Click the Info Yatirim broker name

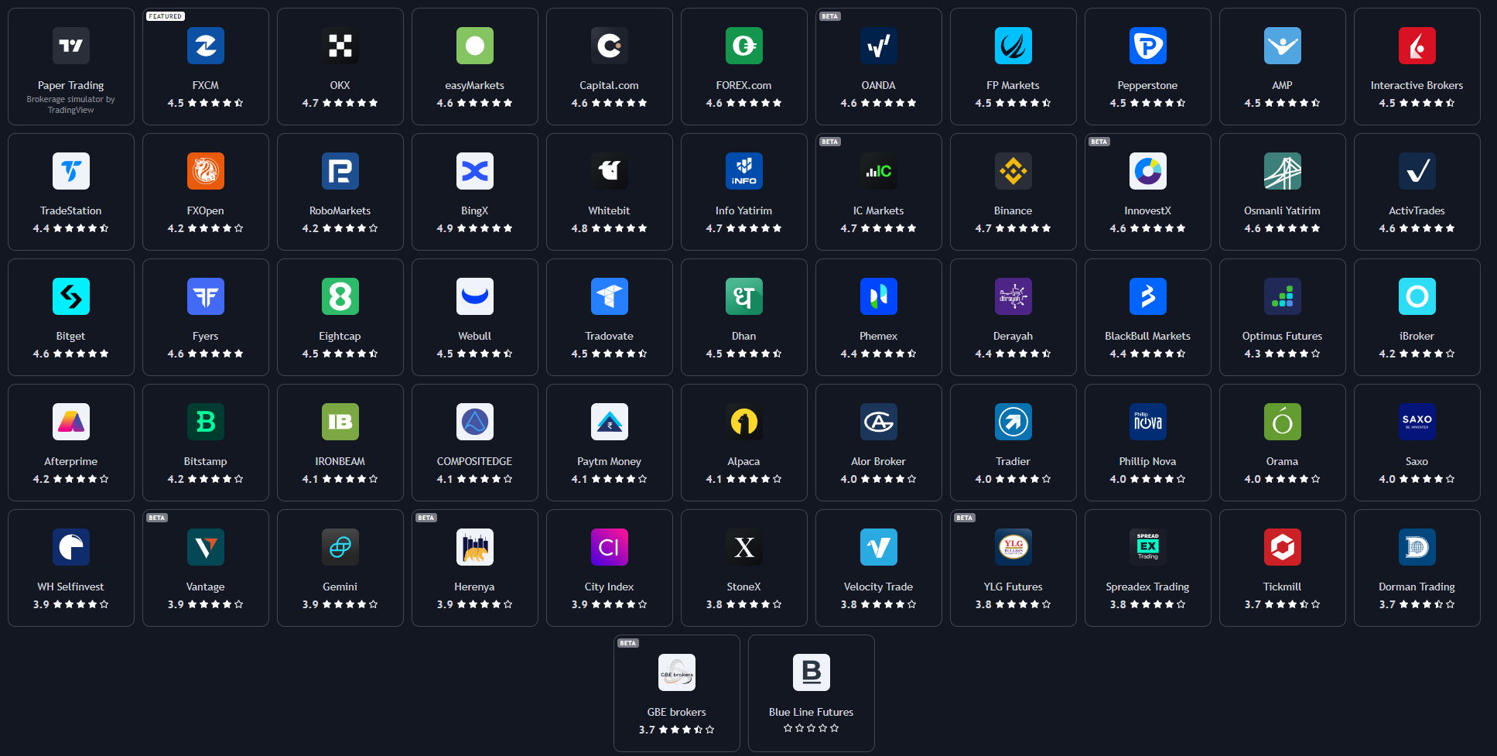click(744, 210)
